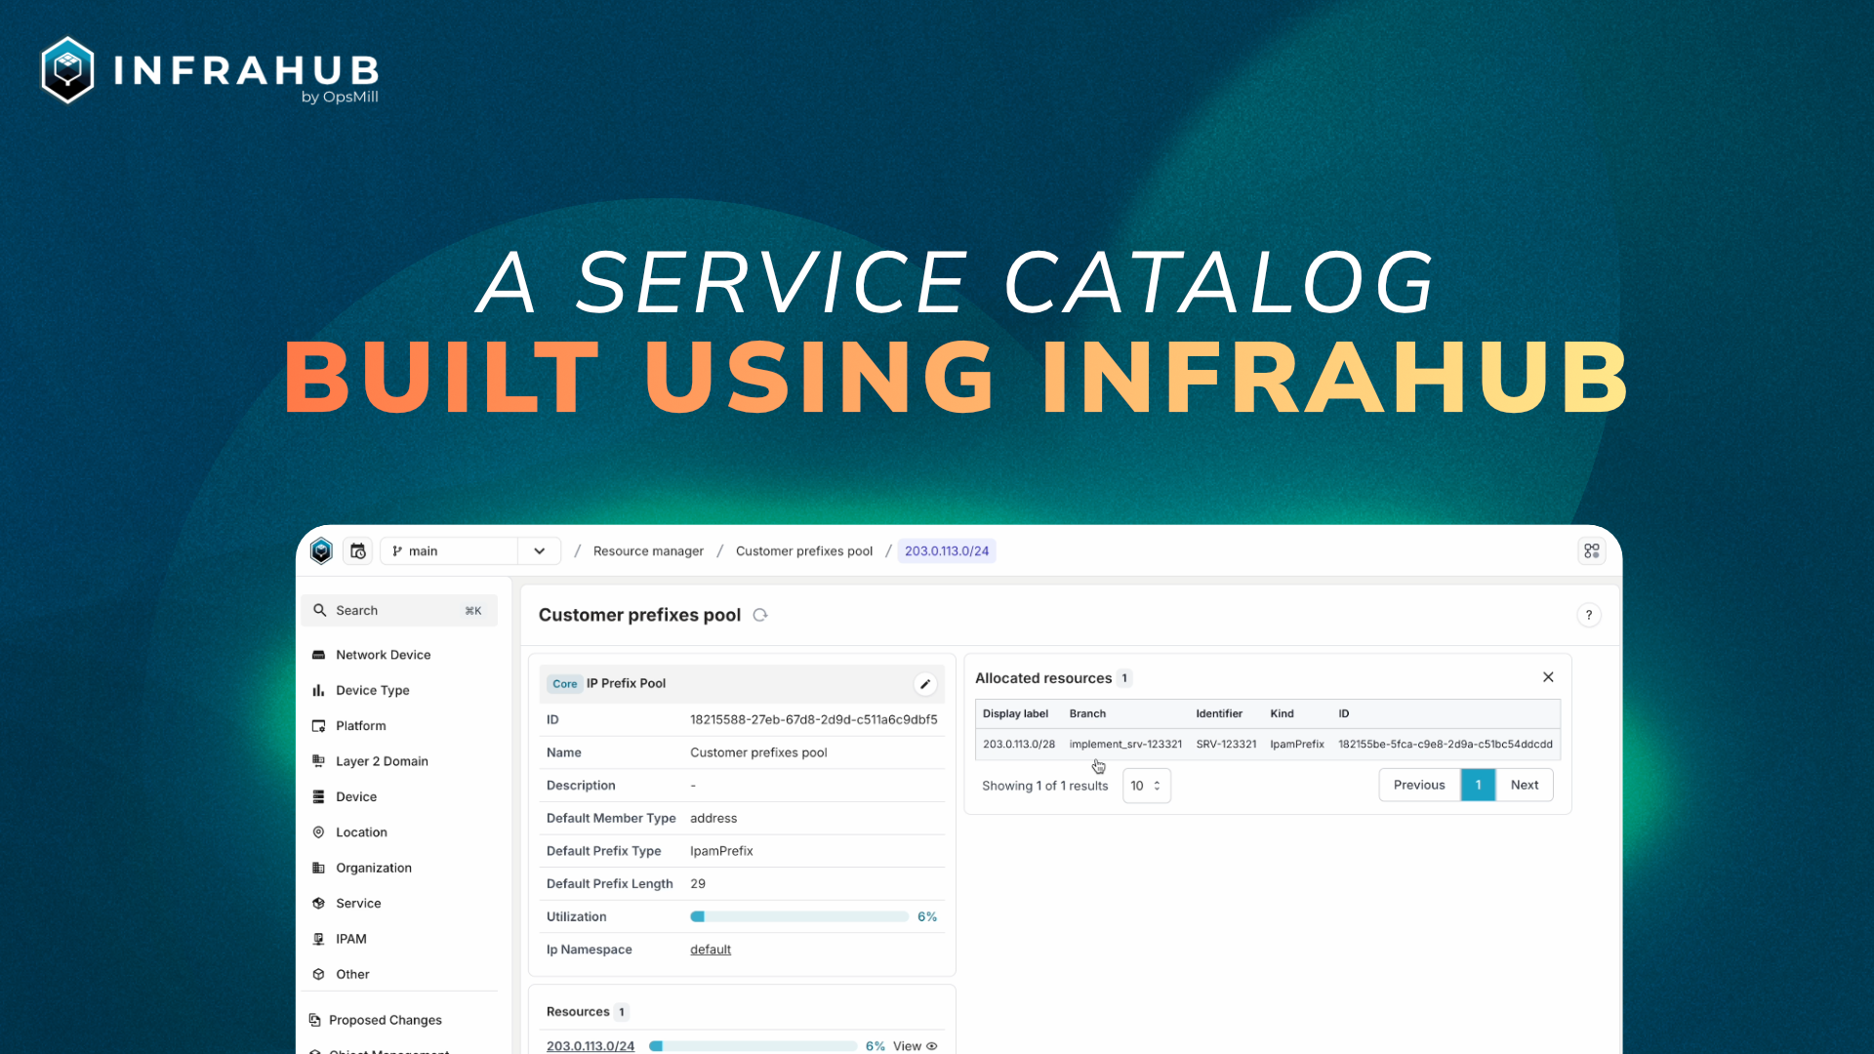Click the Resource Manager breadcrumb icon
The width and height of the screenshot is (1874, 1054).
pyautogui.click(x=649, y=550)
